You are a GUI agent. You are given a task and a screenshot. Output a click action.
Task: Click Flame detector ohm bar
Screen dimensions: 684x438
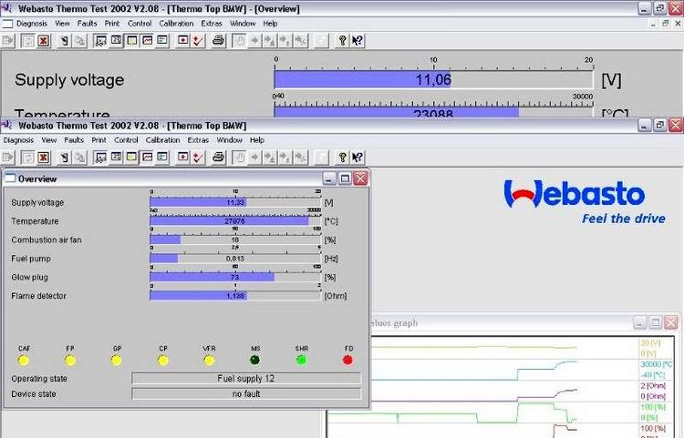(235, 296)
